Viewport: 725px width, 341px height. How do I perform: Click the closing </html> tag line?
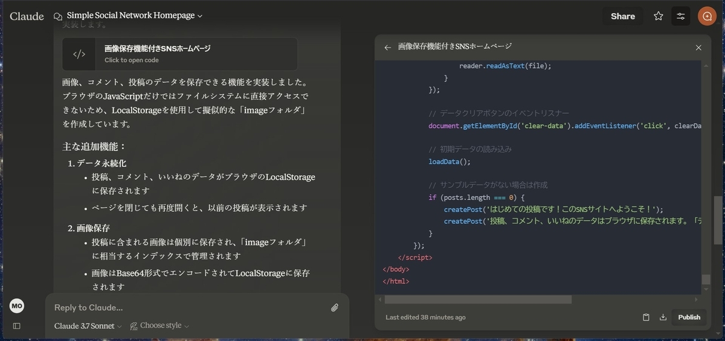click(x=396, y=281)
